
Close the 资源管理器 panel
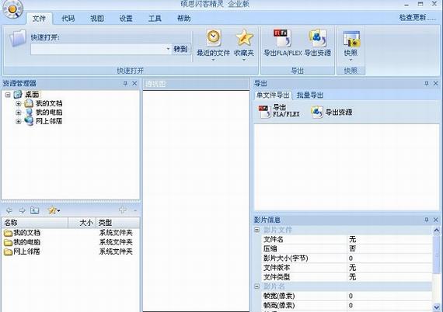(x=134, y=83)
